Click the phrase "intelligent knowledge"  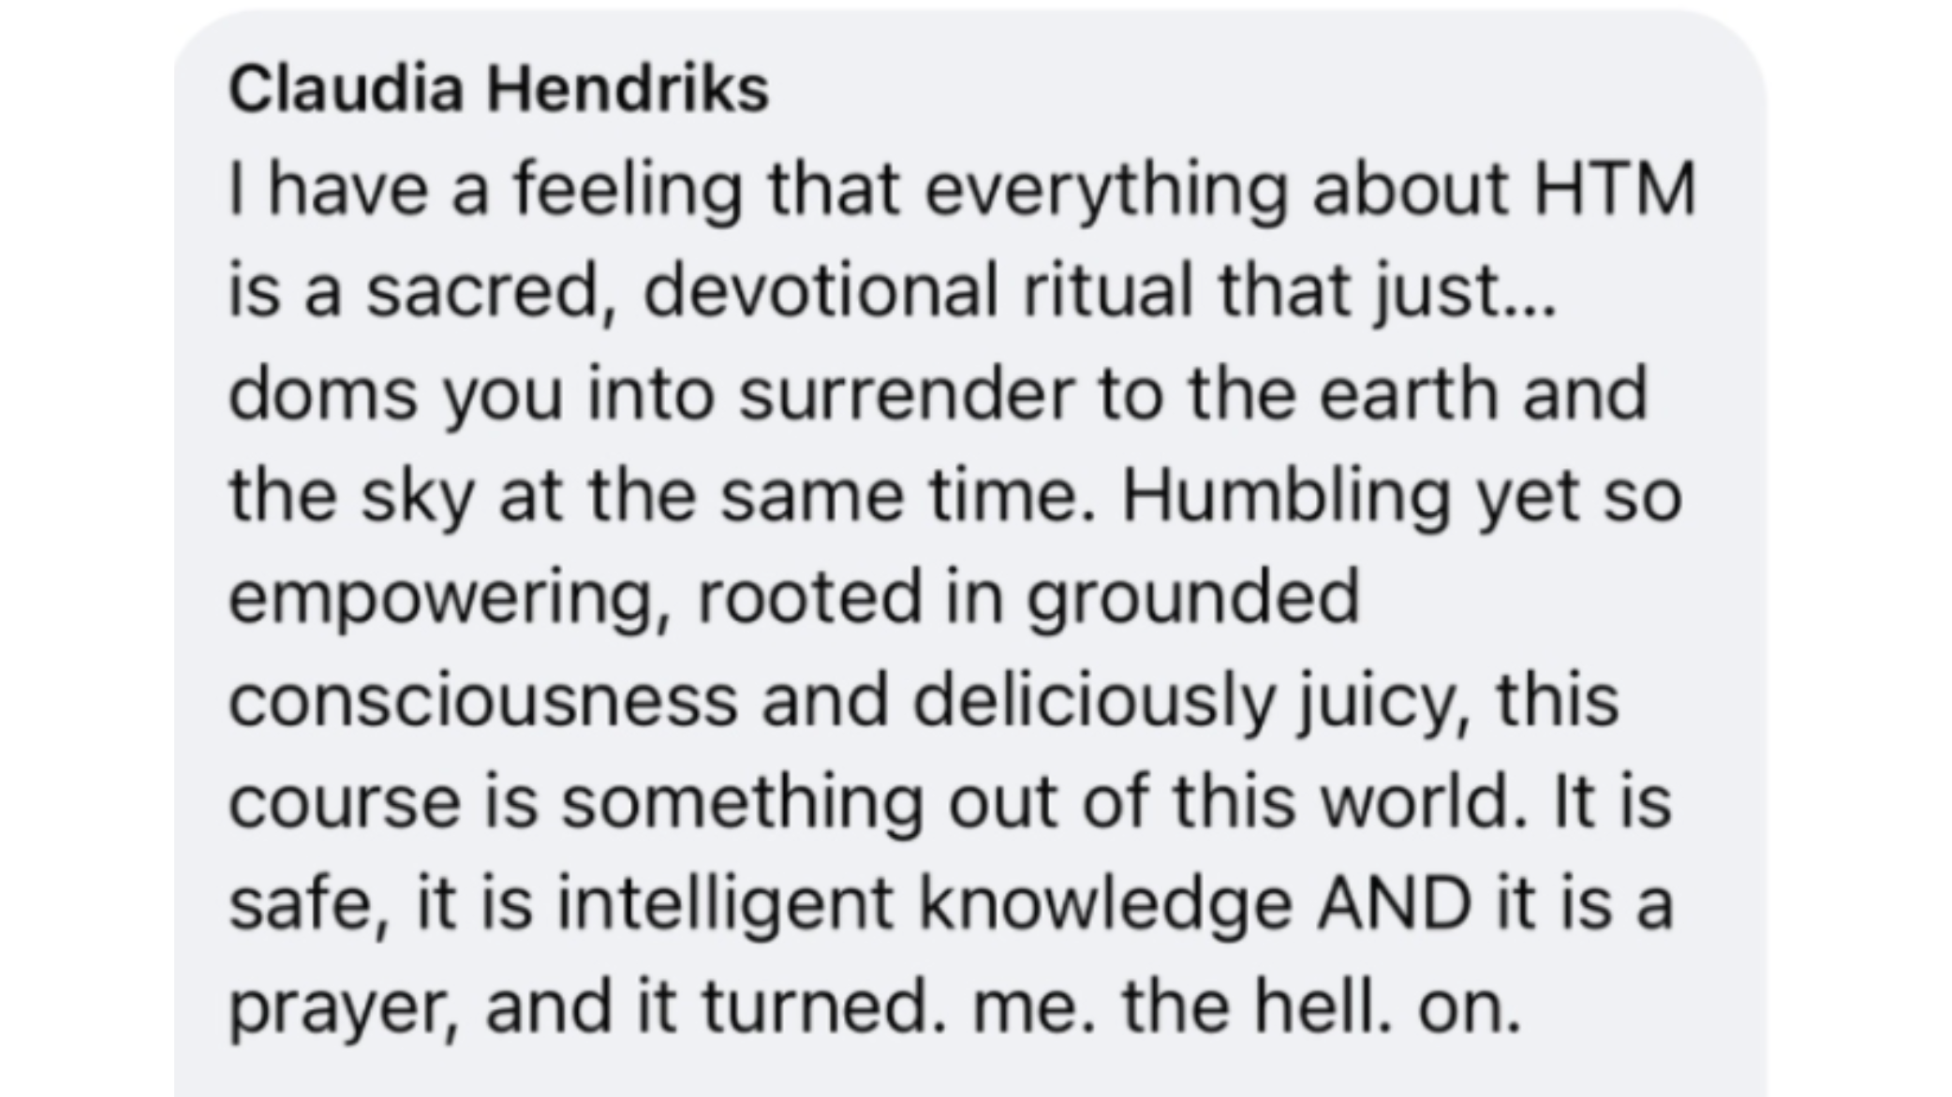pos(925,905)
